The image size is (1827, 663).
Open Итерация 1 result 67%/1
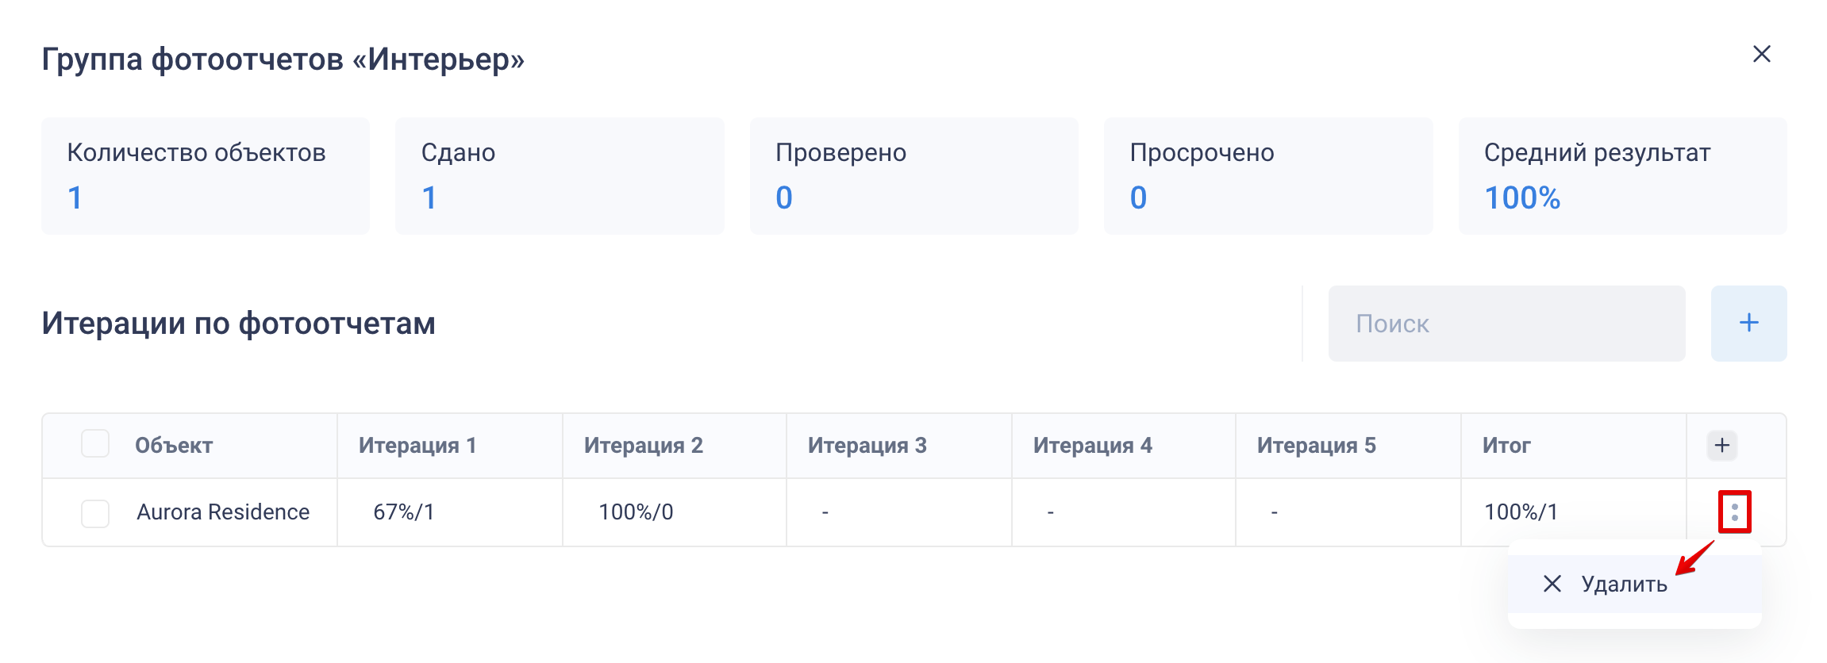403,512
